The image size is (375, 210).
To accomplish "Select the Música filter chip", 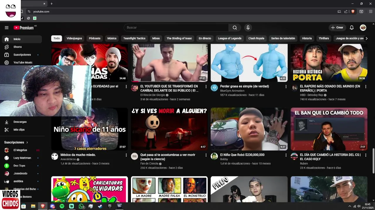I will pyautogui.click(x=112, y=38).
